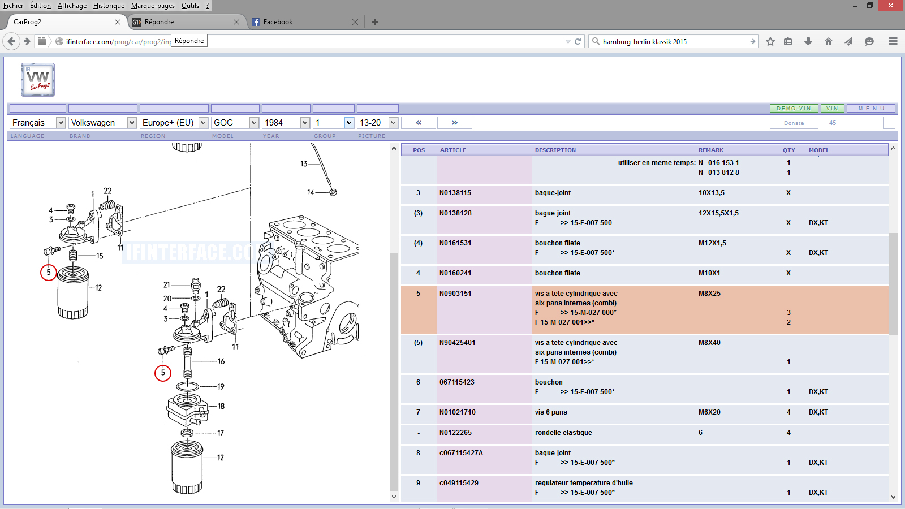Click the parts table vertical scrollbar thumb
This screenshot has height=509, width=905.
tap(893, 283)
